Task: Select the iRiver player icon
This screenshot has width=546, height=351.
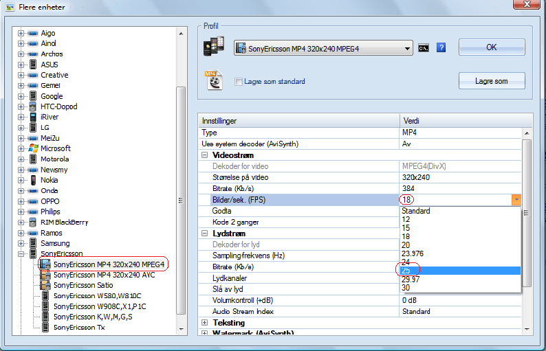Action: point(33,117)
